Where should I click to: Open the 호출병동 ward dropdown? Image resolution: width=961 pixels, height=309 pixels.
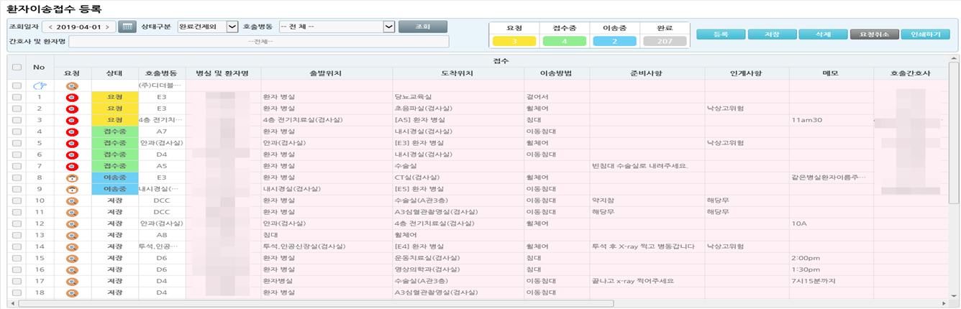[388, 27]
